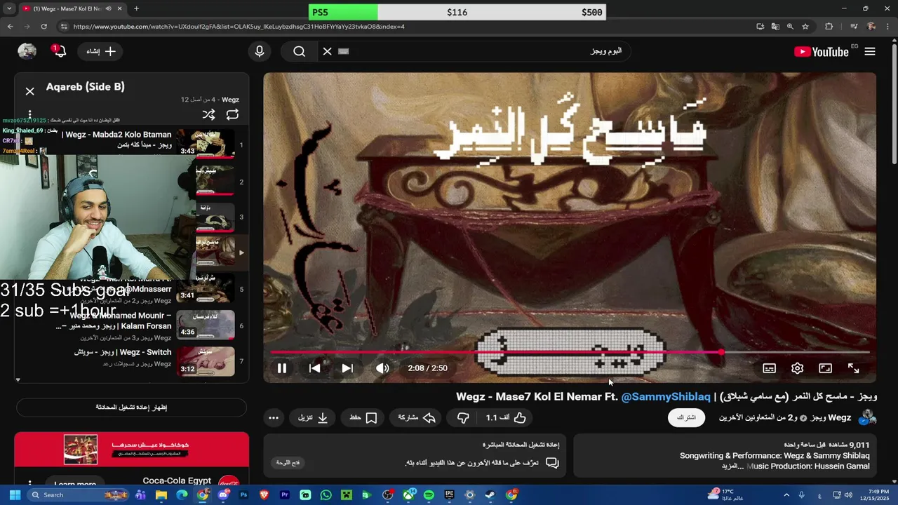Click فتح اللوحة to open chat replay panel
898x505 pixels.
tap(288, 463)
